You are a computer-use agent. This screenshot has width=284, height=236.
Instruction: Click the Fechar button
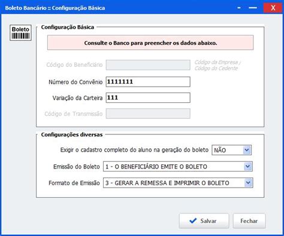249,221
